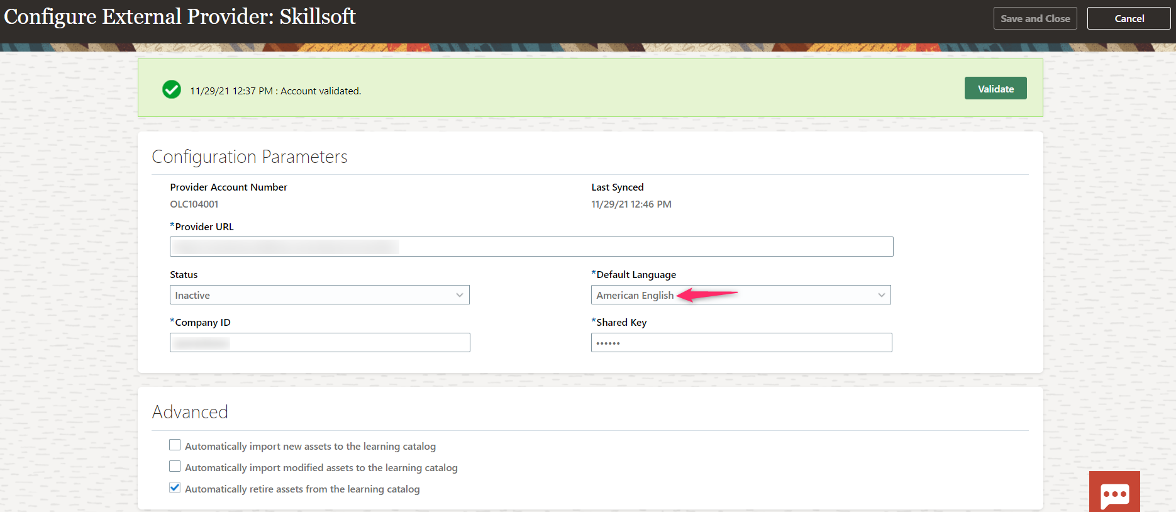The image size is (1176, 512).
Task: Focus the Shared Key field
Action: [x=741, y=343]
